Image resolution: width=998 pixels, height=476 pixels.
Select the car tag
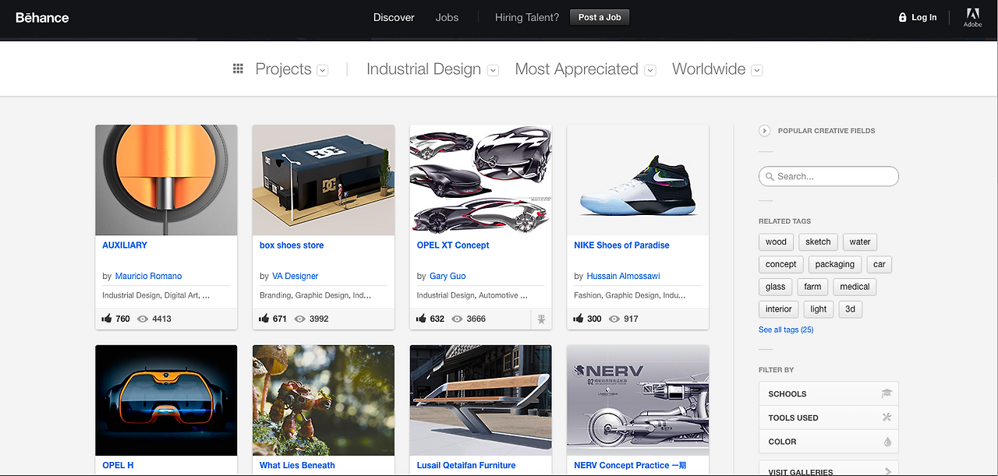[879, 264]
